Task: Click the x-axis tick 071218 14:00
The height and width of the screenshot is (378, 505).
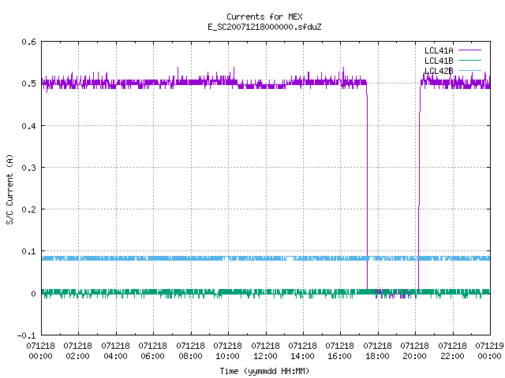Action: (303, 350)
